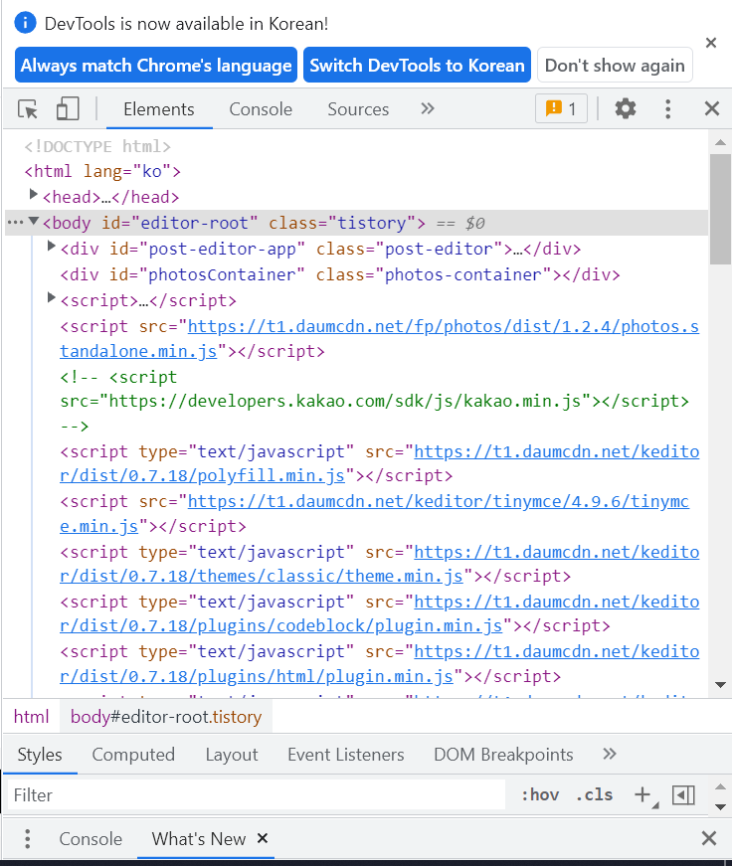The image size is (732, 866).
Task: Open DevTools settings gear
Action: (x=626, y=108)
